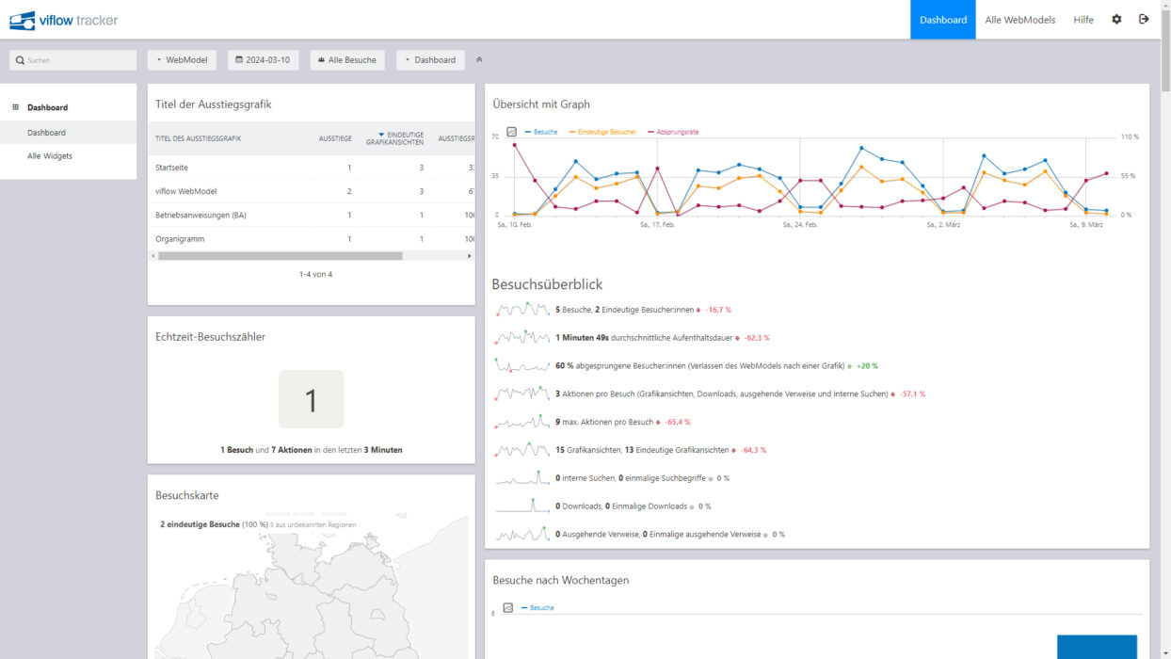Click Sa., 17. Feb. axis label
Viewport: 1171px width, 659px height.
pos(657,225)
